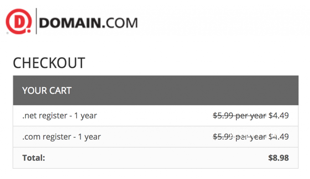
Task: Click the $4.49 discounted .net price
Action: [x=279, y=115]
